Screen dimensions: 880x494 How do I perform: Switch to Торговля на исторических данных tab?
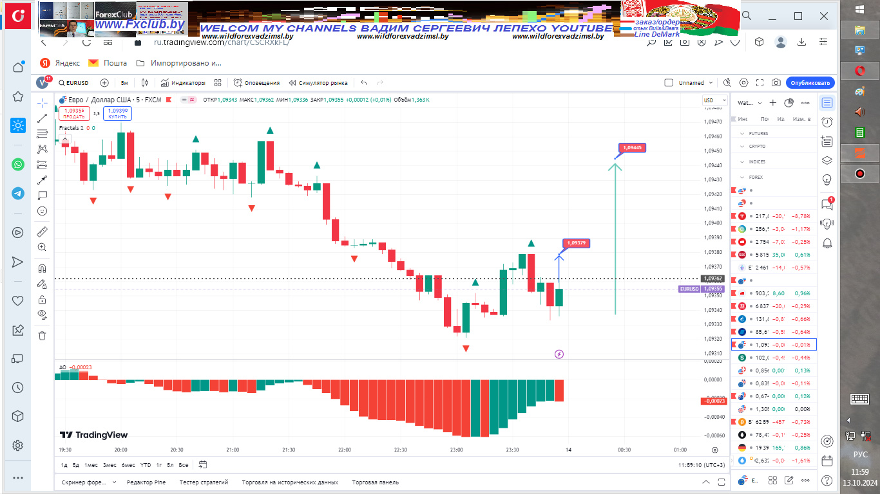[290, 482]
